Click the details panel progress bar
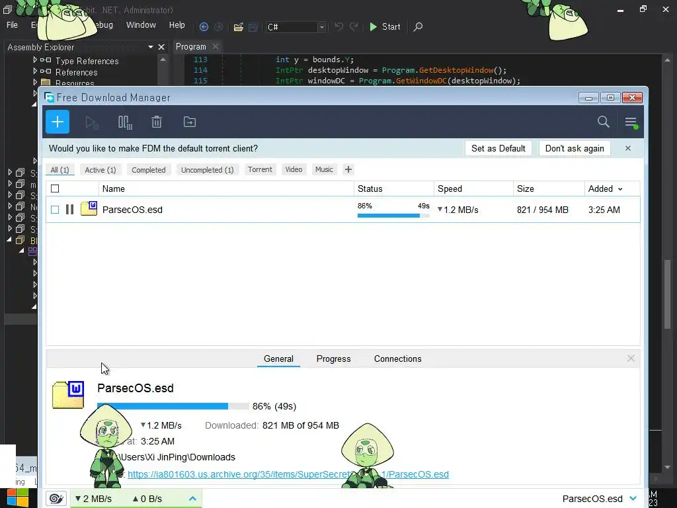Screen dimensions: 677x508 click(x=173, y=406)
